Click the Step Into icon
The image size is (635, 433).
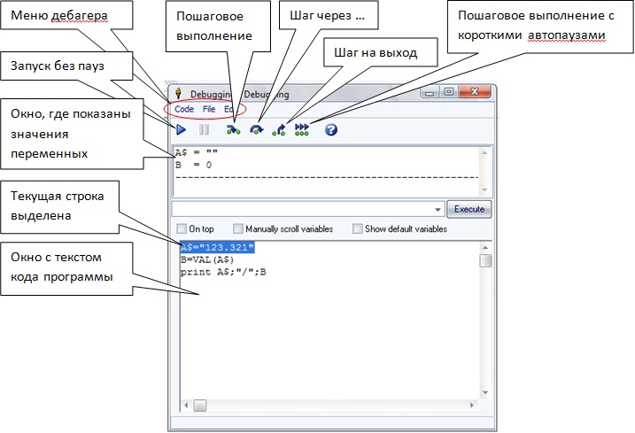(x=233, y=130)
